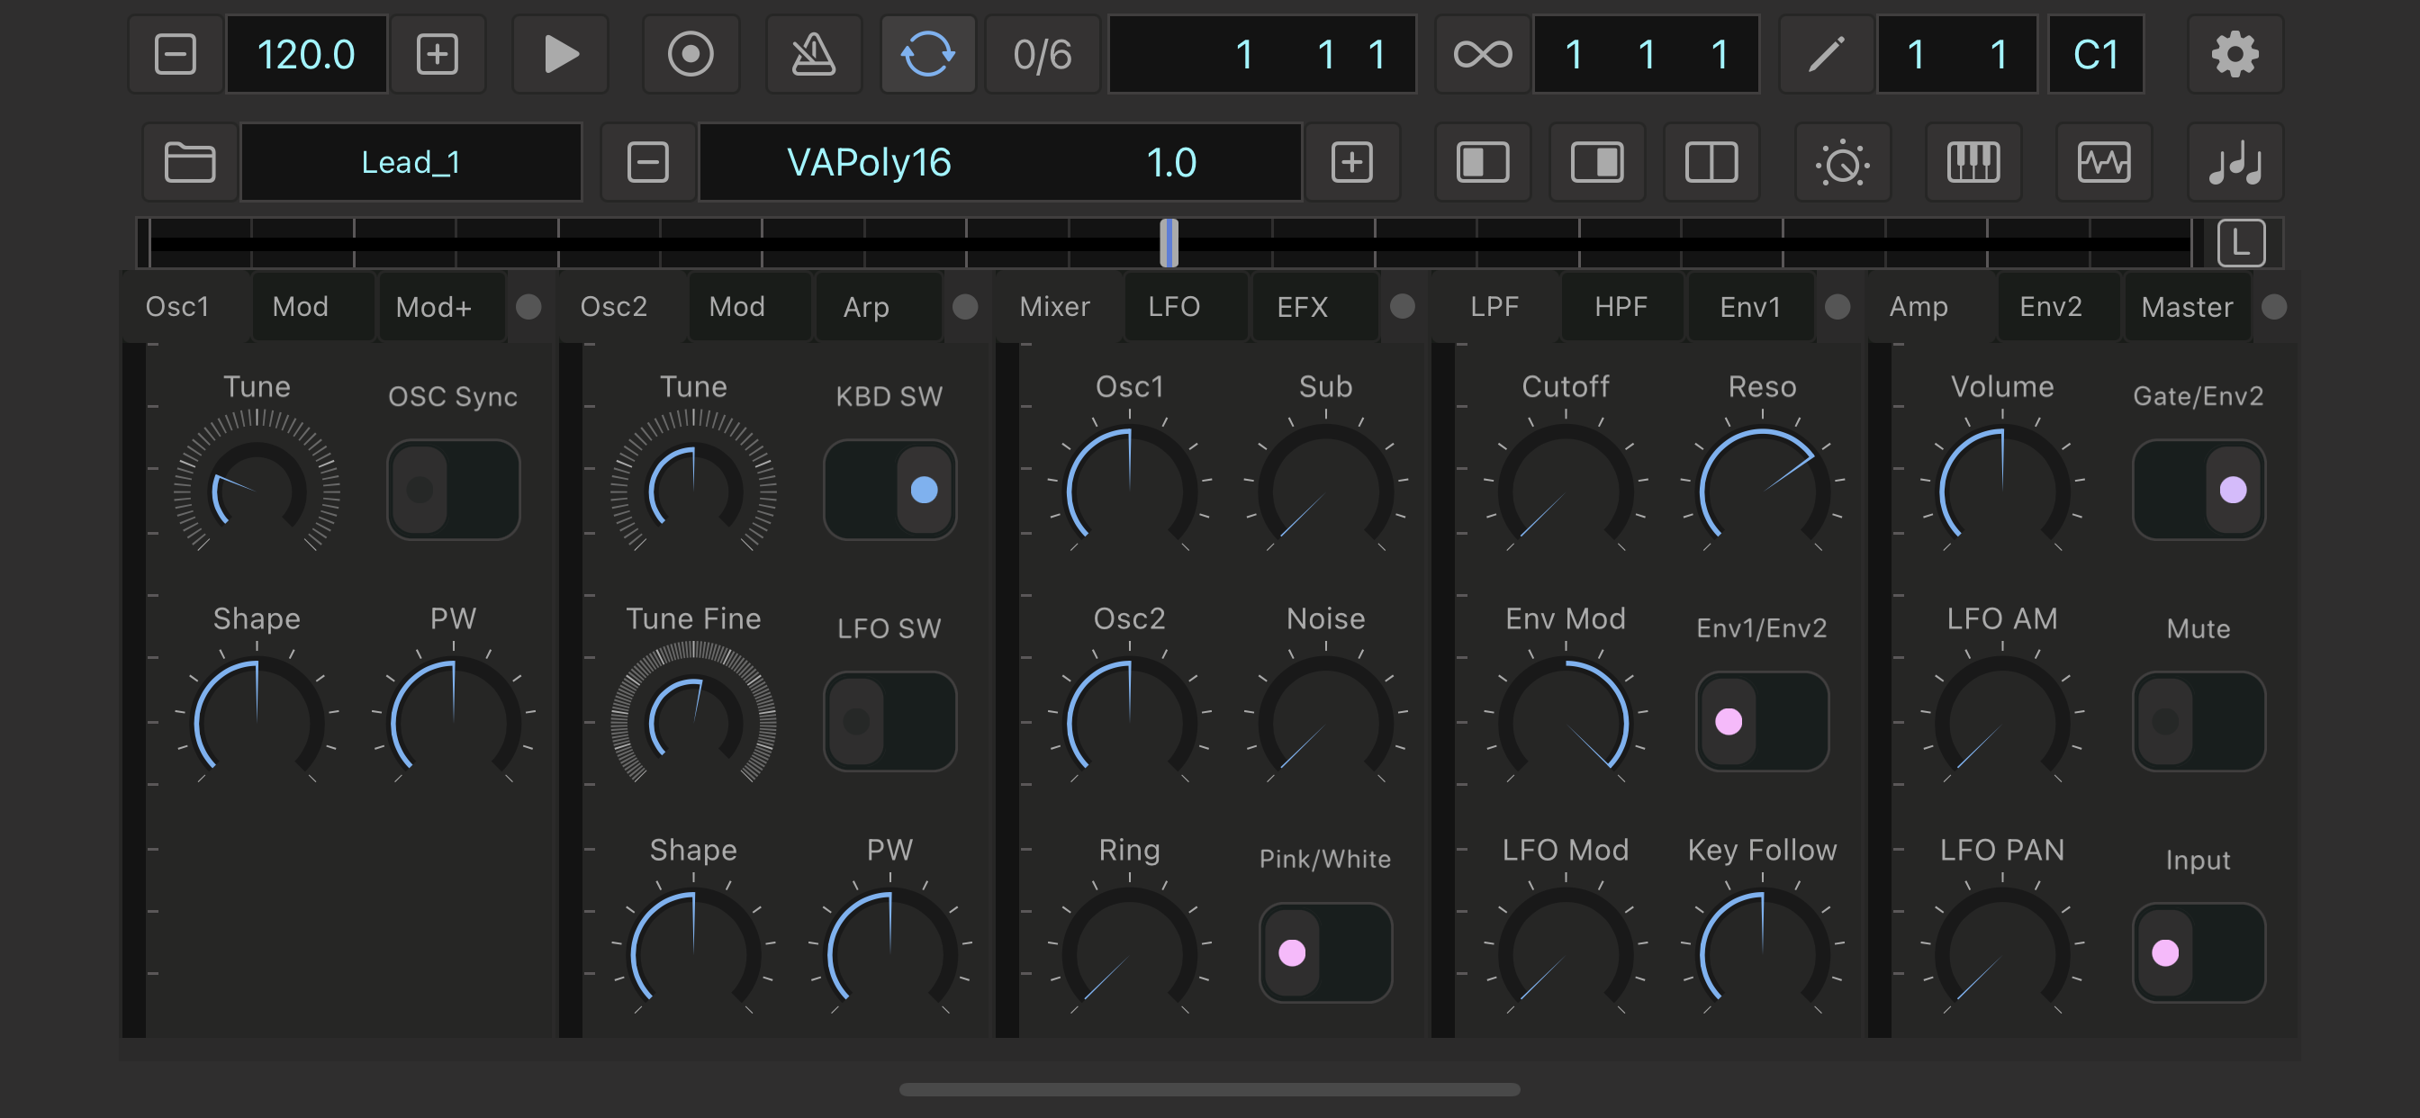Open the Env1 tab

click(x=1750, y=306)
